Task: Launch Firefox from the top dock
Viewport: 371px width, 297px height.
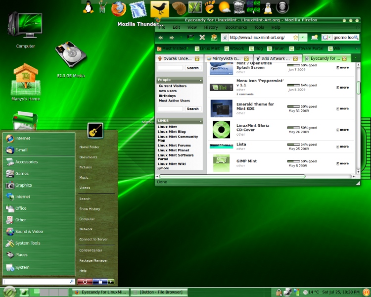Action: click(119, 9)
